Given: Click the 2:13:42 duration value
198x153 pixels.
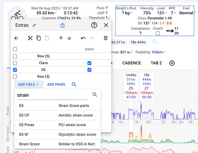Looking at the screenshot, I should coord(71,13).
